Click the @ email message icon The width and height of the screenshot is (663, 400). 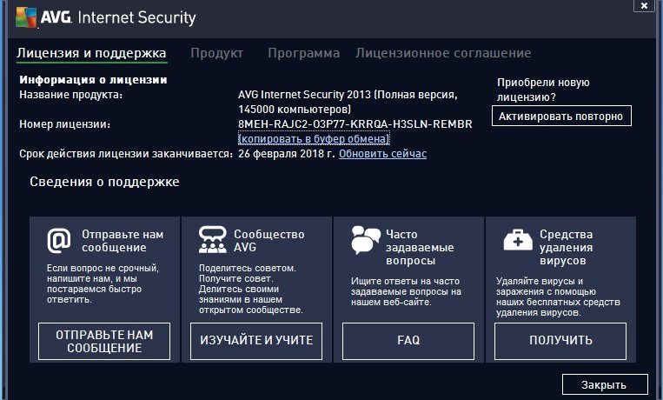(x=58, y=239)
